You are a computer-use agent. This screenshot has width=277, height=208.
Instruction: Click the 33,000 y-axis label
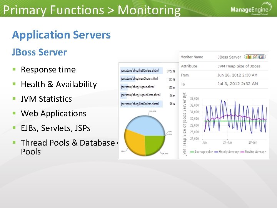point(195,99)
